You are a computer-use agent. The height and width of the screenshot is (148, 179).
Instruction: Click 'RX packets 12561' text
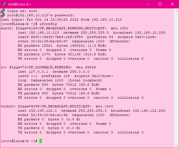35,46
